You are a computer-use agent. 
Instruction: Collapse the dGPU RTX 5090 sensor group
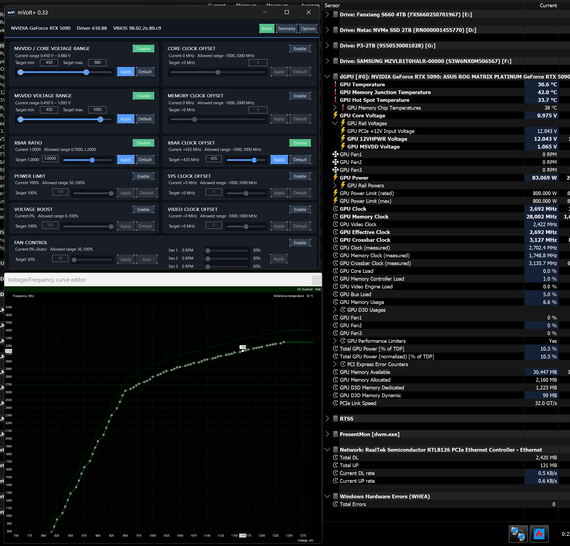click(x=327, y=77)
